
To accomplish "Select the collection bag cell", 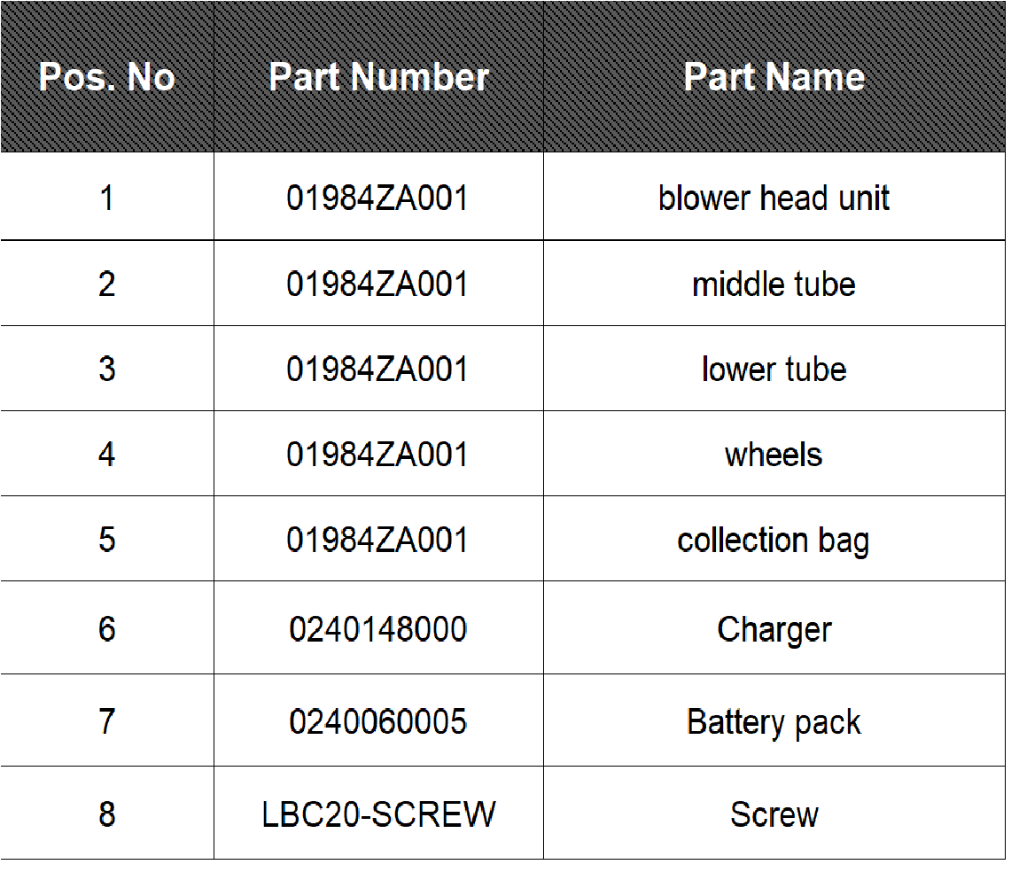I will [774, 540].
